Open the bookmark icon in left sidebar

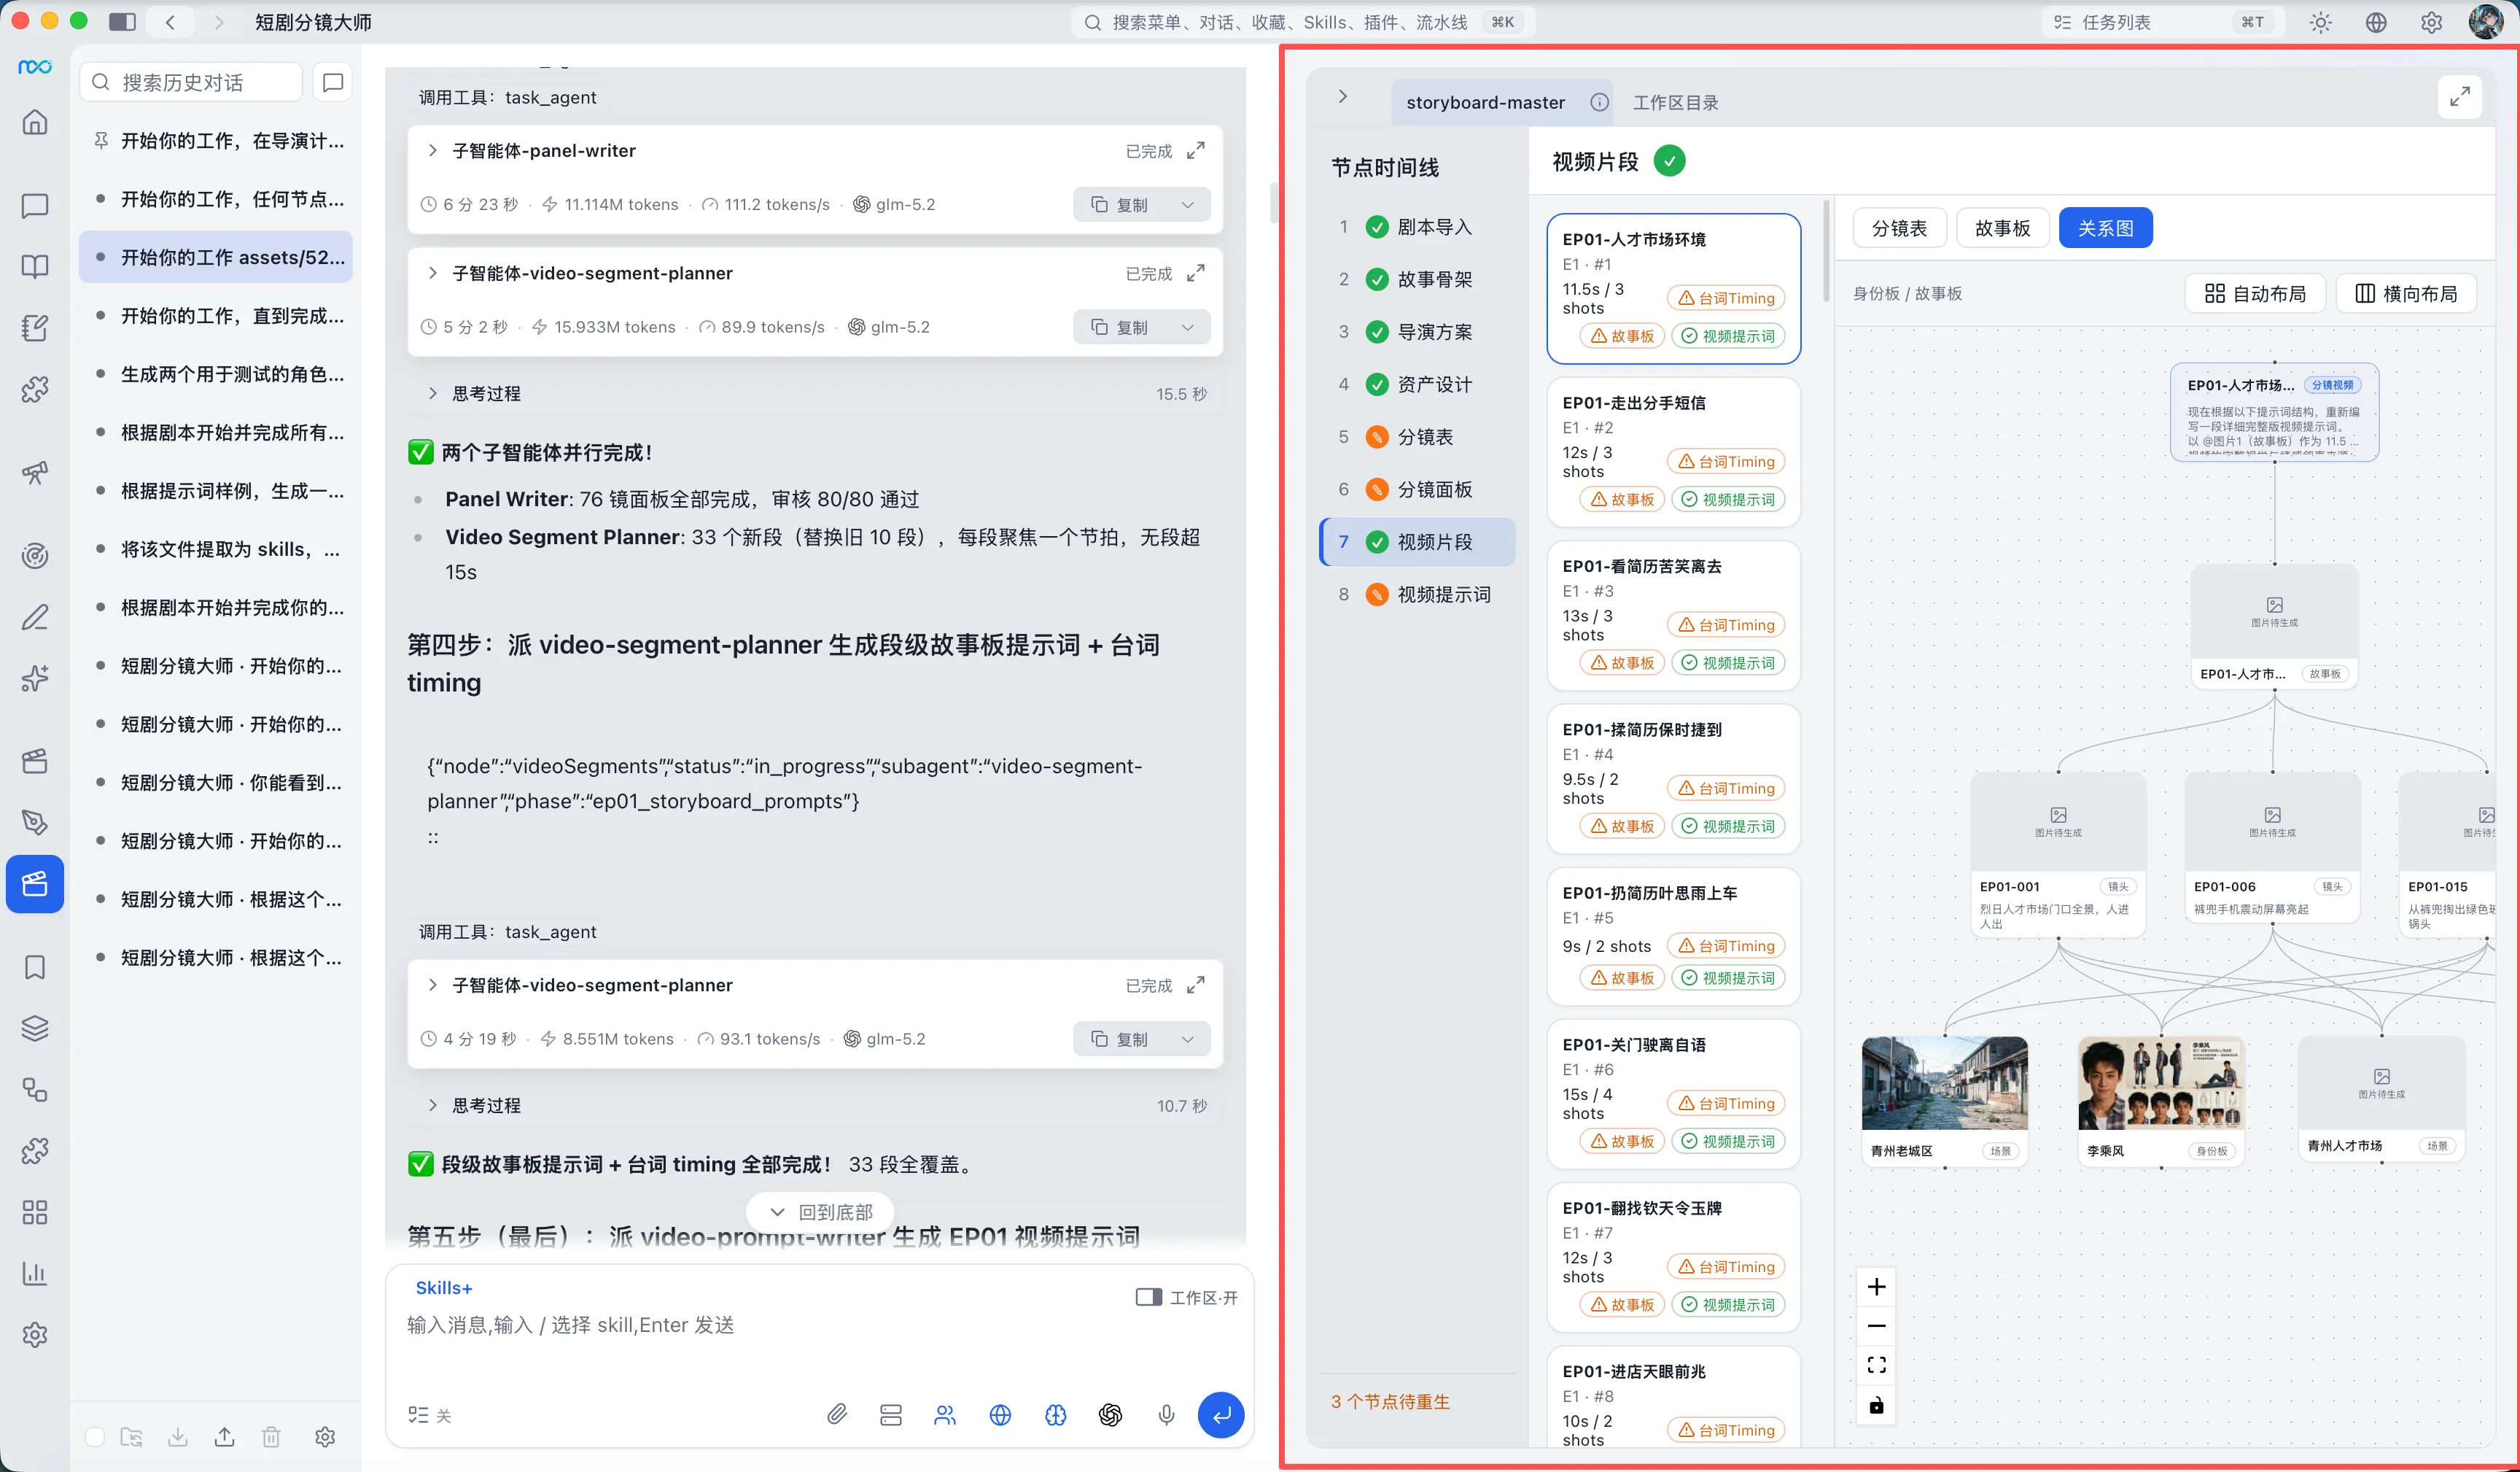pos(35,967)
